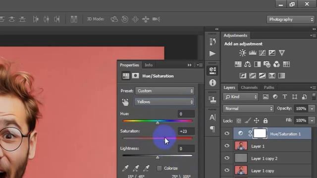Select the eyedropper tool in Properties
The image size is (317, 178).
click(x=125, y=168)
